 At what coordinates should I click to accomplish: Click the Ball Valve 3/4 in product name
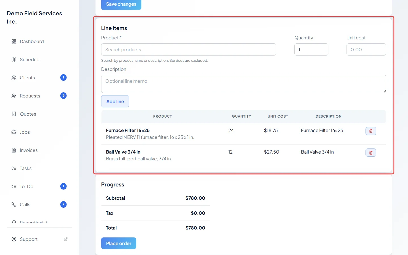tap(123, 152)
